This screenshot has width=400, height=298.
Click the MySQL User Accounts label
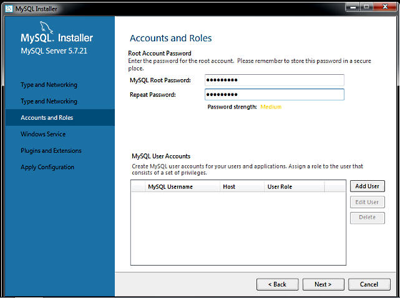(161, 156)
